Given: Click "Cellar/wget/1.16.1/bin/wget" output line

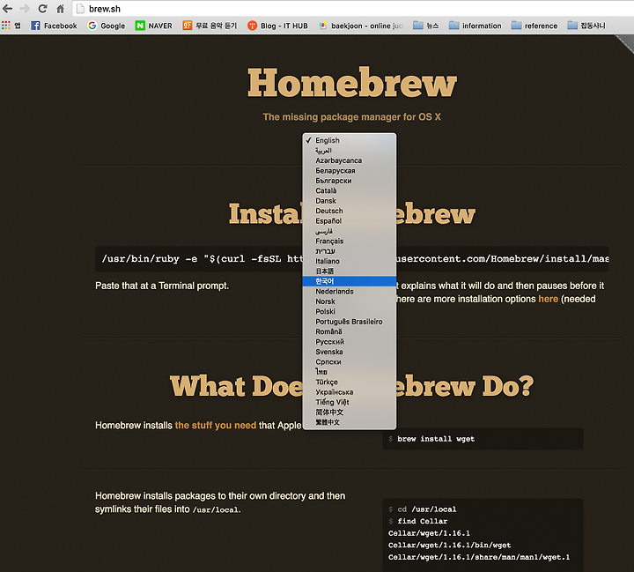Looking at the screenshot, I should click(450, 546).
